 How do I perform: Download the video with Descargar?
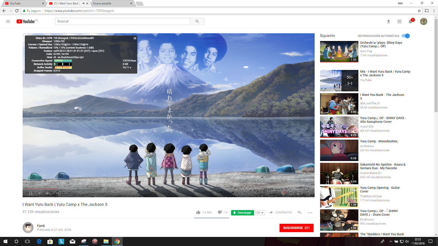click(243, 213)
